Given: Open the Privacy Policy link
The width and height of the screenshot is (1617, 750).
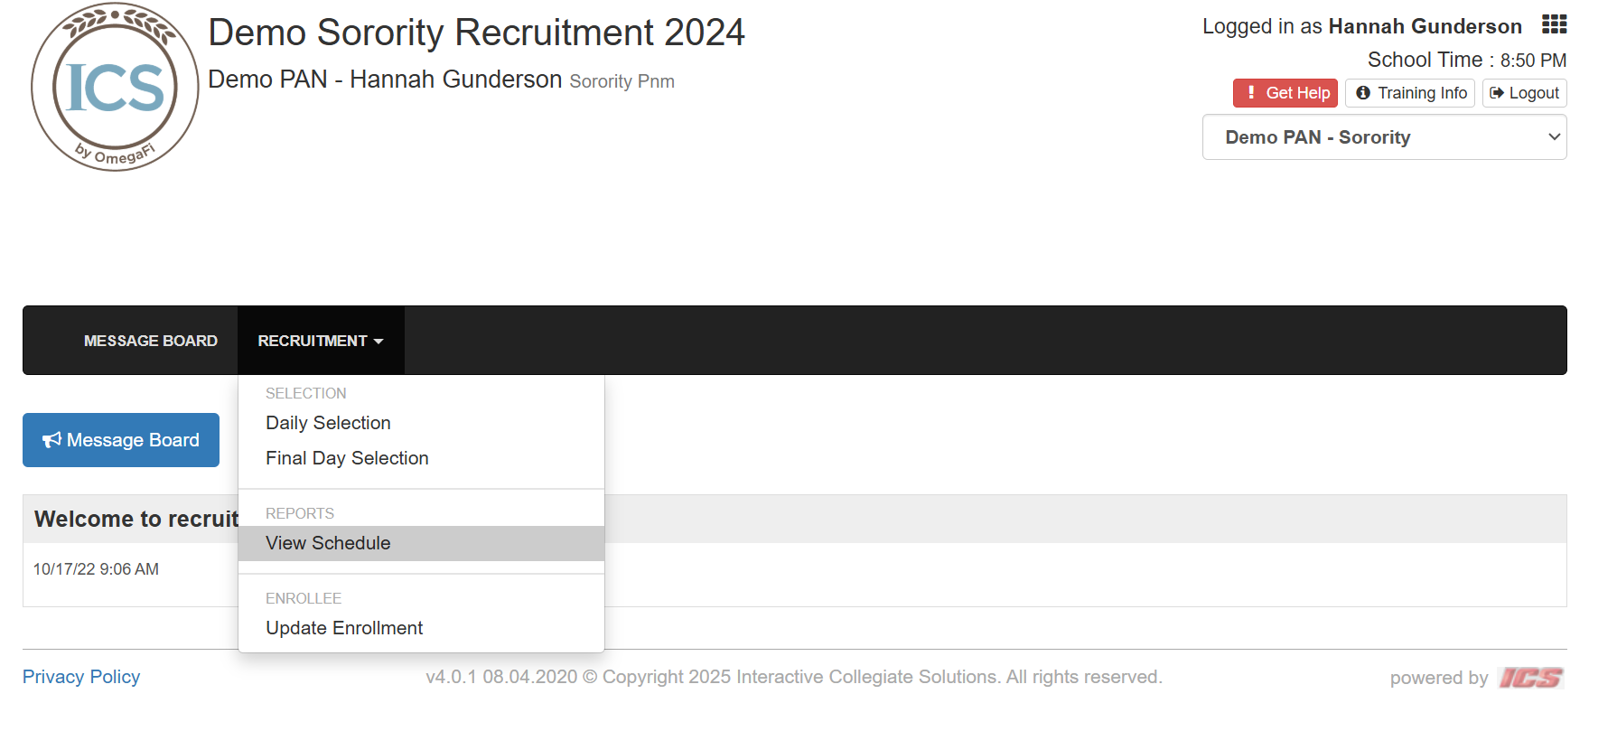Looking at the screenshot, I should click(81, 677).
